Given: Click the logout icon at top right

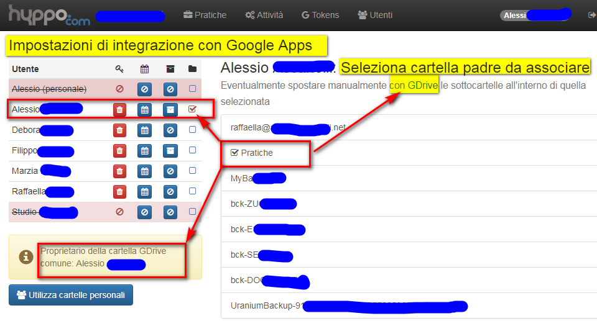Looking at the screenshot, I should pyautogui.click(x=591, y=15).
